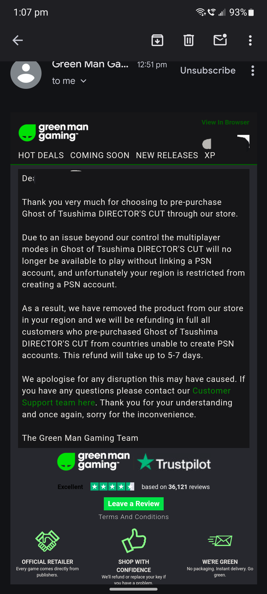Viewport: 267px width, 594px height.
Task: Open the XP menu item
Action: pyautogui.click(x=210, y=155)
